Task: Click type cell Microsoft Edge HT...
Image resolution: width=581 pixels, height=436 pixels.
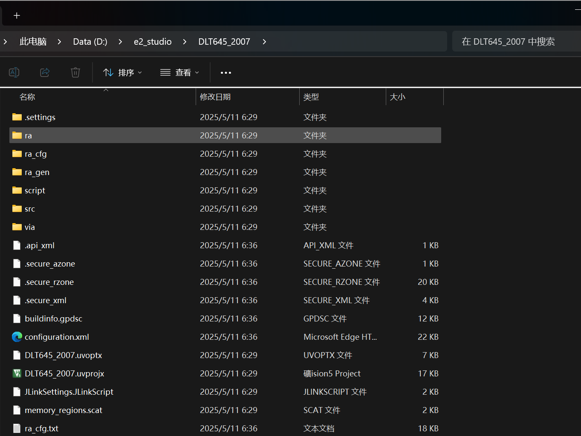Action: pos(340,337)
